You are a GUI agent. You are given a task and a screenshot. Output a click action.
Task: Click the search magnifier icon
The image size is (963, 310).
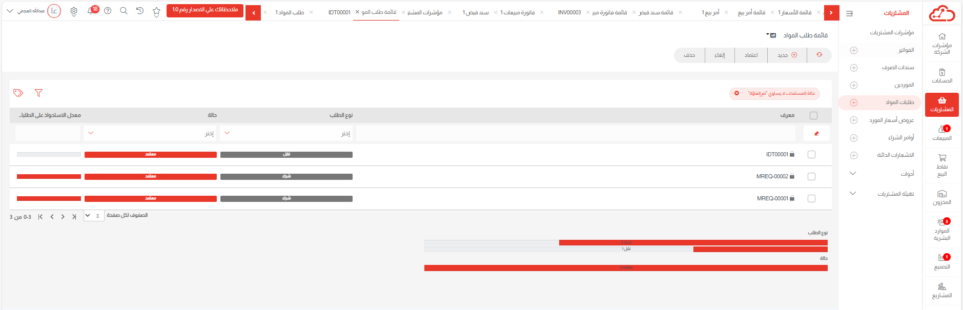tap(124, 11)
